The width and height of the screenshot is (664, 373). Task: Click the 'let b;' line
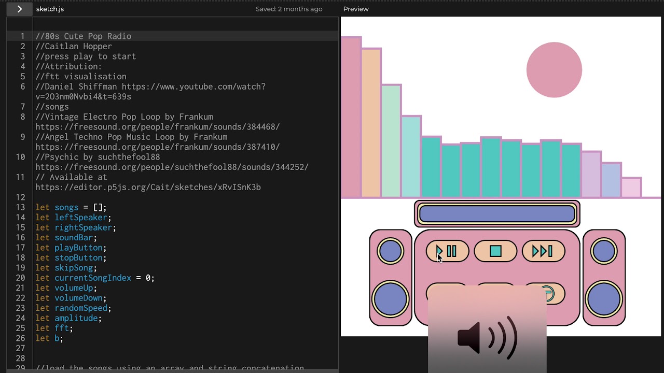[49, 338]
